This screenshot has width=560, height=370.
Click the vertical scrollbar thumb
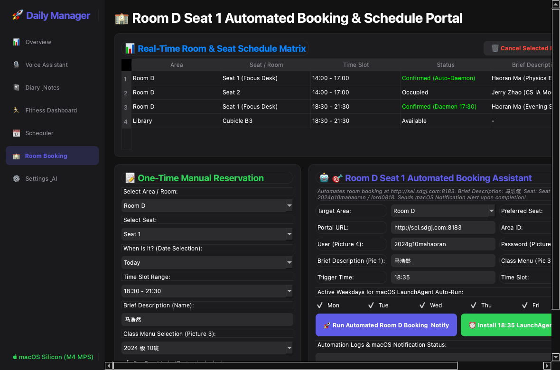(x=555, y=159)
